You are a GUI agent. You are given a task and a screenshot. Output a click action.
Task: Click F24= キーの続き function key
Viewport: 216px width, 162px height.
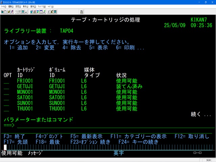pyautogui.click(x=139, y=142)
